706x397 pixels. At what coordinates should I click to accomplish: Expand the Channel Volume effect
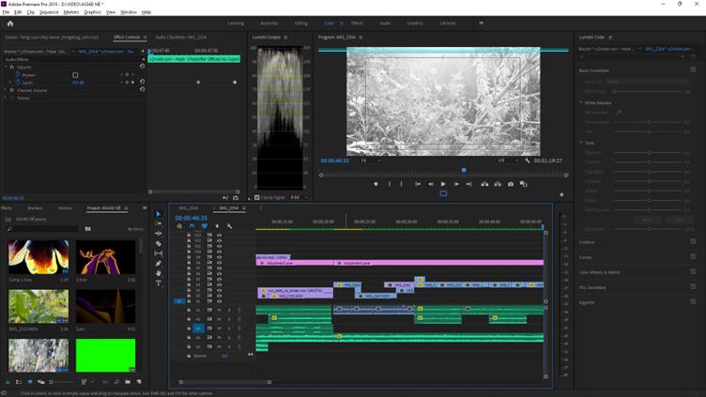point(6,90)
